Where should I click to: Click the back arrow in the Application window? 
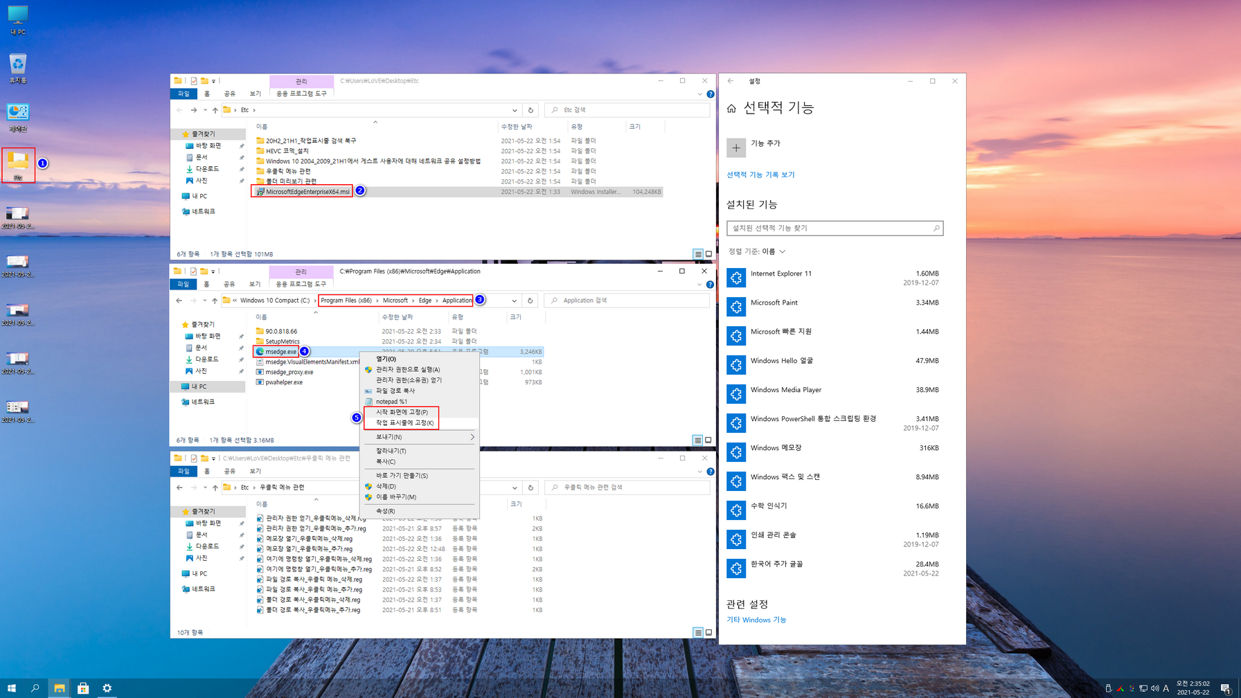[179, 301]
